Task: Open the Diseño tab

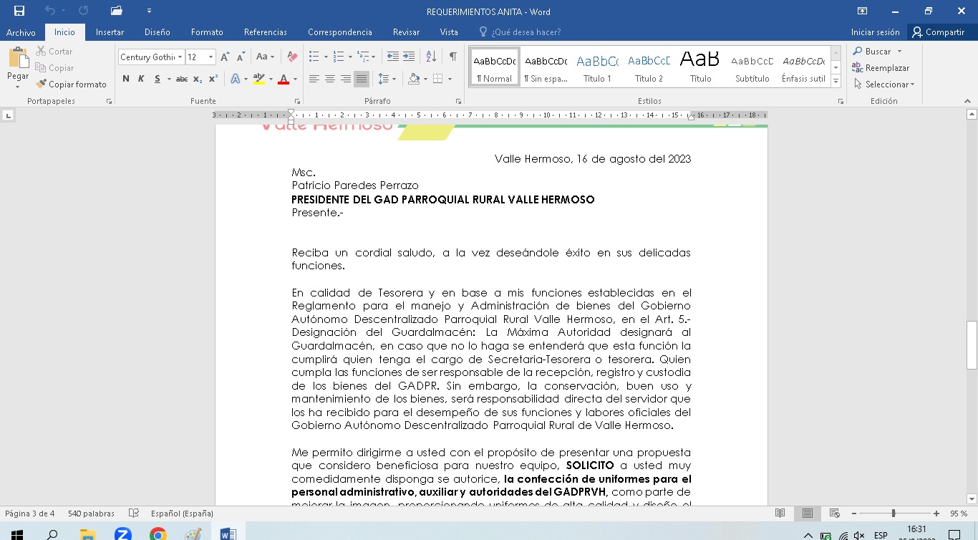Action: 157,32
